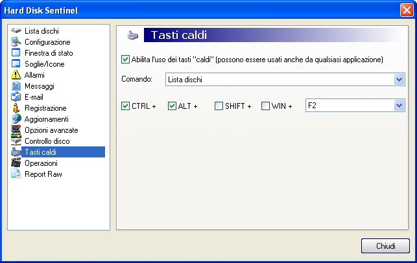Click the Operazioni clapperboard icon

click(x=16, y=163)
